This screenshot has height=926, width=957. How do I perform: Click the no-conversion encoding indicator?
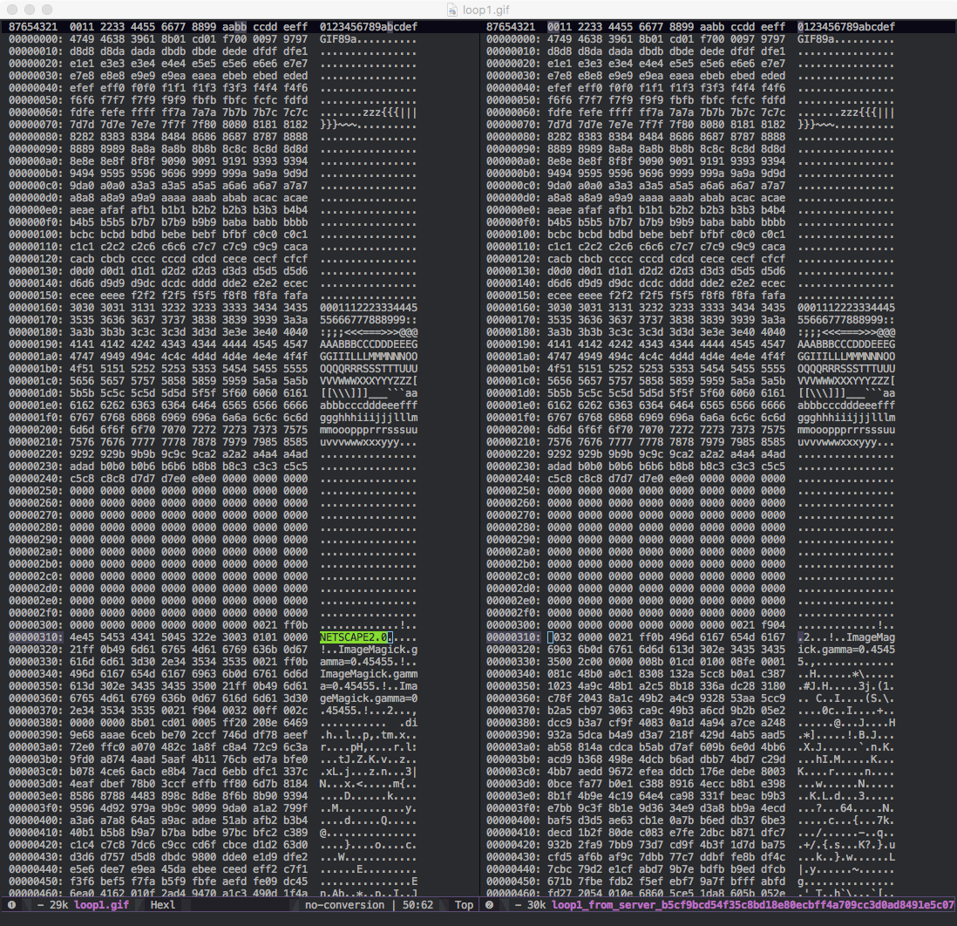(x=345, y=904)
